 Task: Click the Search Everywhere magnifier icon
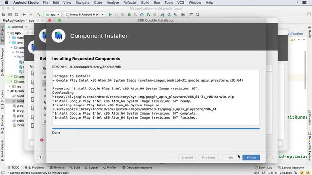point(197,14)
